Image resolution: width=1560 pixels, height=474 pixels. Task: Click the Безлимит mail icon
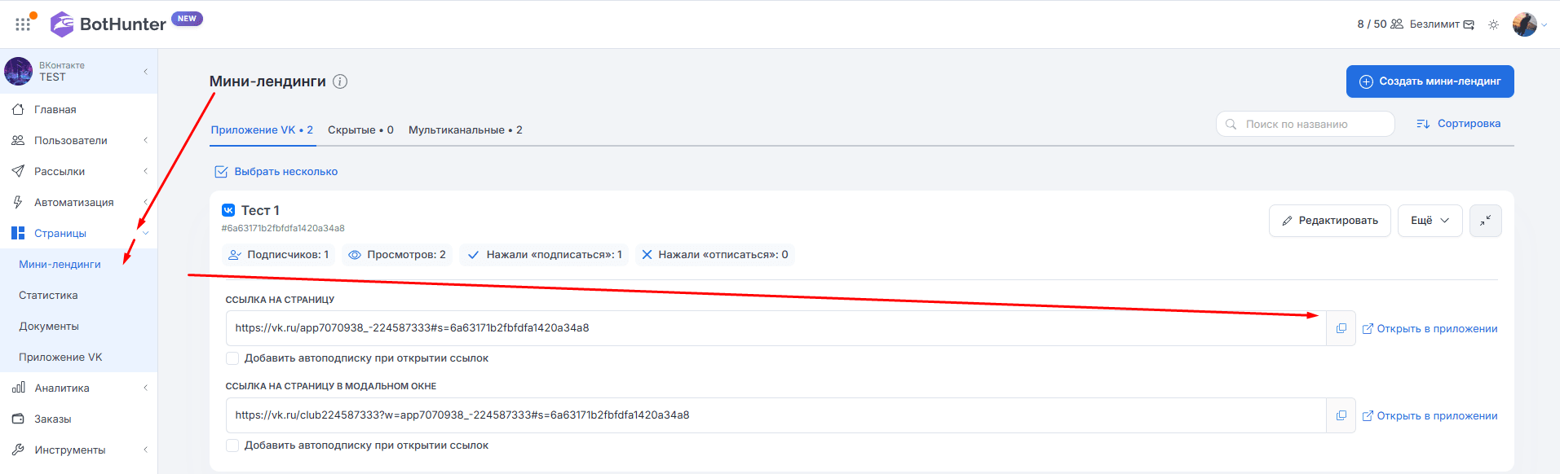1469,24
